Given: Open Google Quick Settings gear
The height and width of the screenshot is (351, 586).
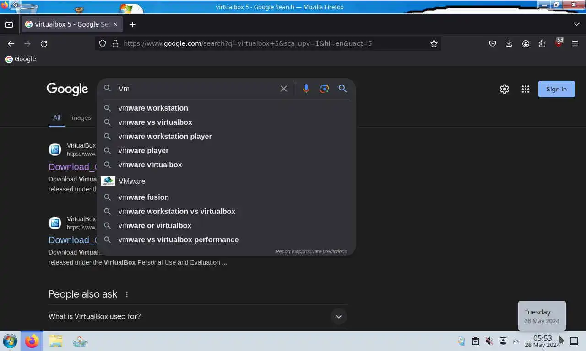Looking at the screenshot, I should 505,89.
